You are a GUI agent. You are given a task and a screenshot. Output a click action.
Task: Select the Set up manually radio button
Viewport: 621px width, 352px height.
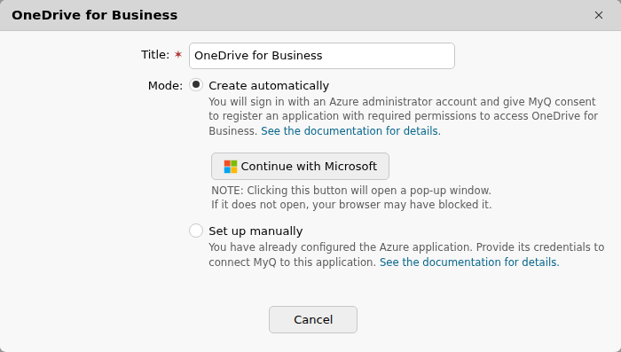point(196,231)
